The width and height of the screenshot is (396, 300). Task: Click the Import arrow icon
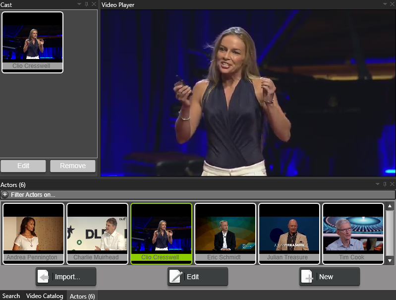(44, 277)
